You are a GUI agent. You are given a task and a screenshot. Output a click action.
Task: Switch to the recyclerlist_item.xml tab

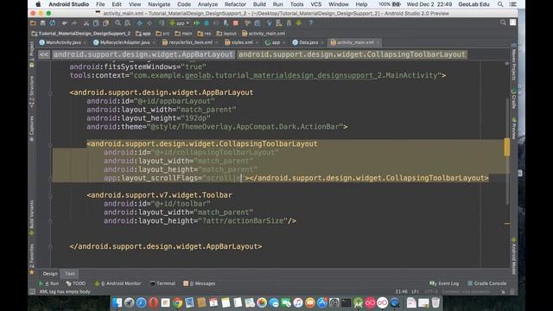click(x=190, y=42)
